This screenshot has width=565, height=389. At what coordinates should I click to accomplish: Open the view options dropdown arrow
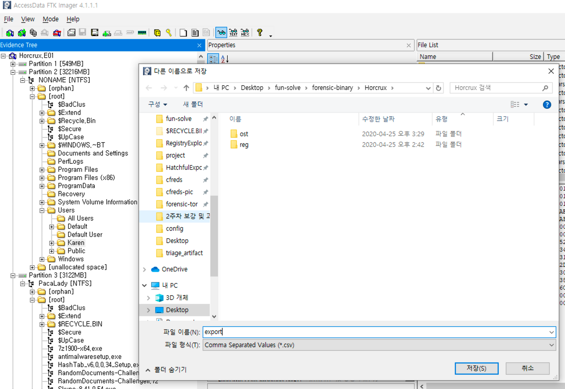526,105
